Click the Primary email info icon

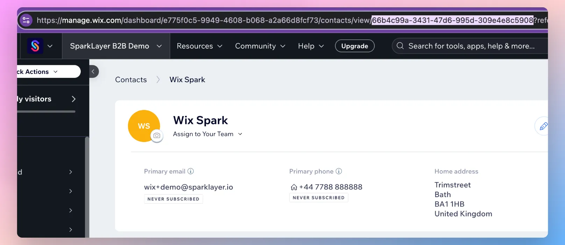point(191,171)
